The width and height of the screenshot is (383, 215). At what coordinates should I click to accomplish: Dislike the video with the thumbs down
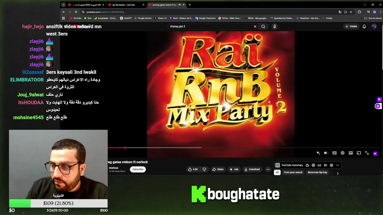tap(204, 169)
